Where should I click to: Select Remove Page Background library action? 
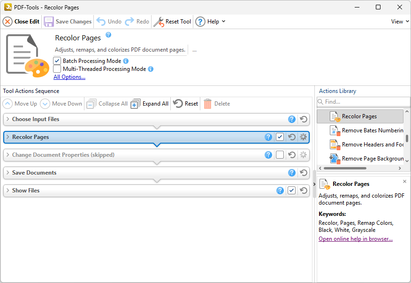click(360, 159)
